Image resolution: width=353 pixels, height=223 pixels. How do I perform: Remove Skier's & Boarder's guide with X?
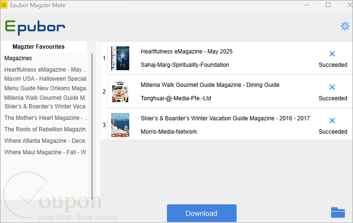pyautogui.click(x=332, y=120)
